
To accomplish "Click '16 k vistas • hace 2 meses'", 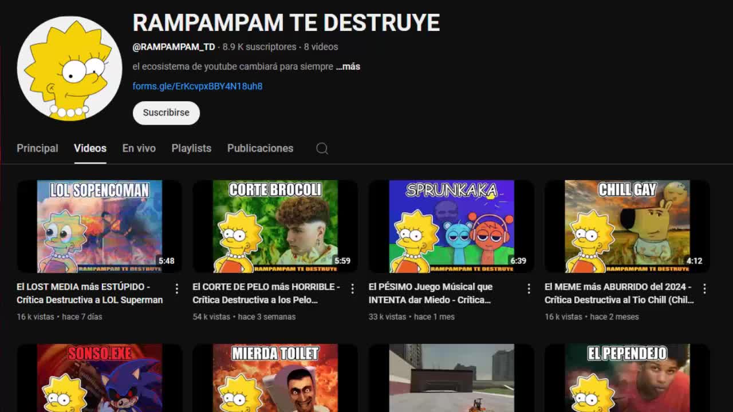I will pyautogui.click(x=592, y=316).
